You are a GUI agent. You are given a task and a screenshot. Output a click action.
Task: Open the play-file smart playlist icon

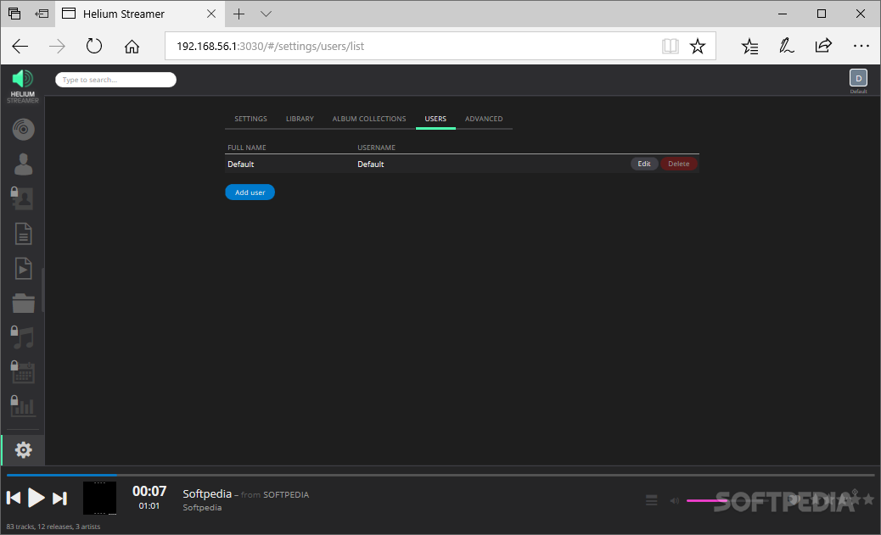(23, 268)
